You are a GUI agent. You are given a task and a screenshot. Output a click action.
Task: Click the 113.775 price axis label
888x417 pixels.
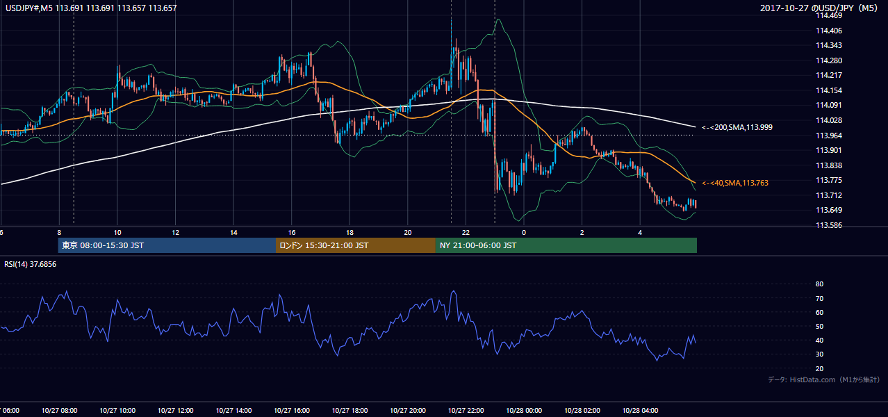(828, 180)
